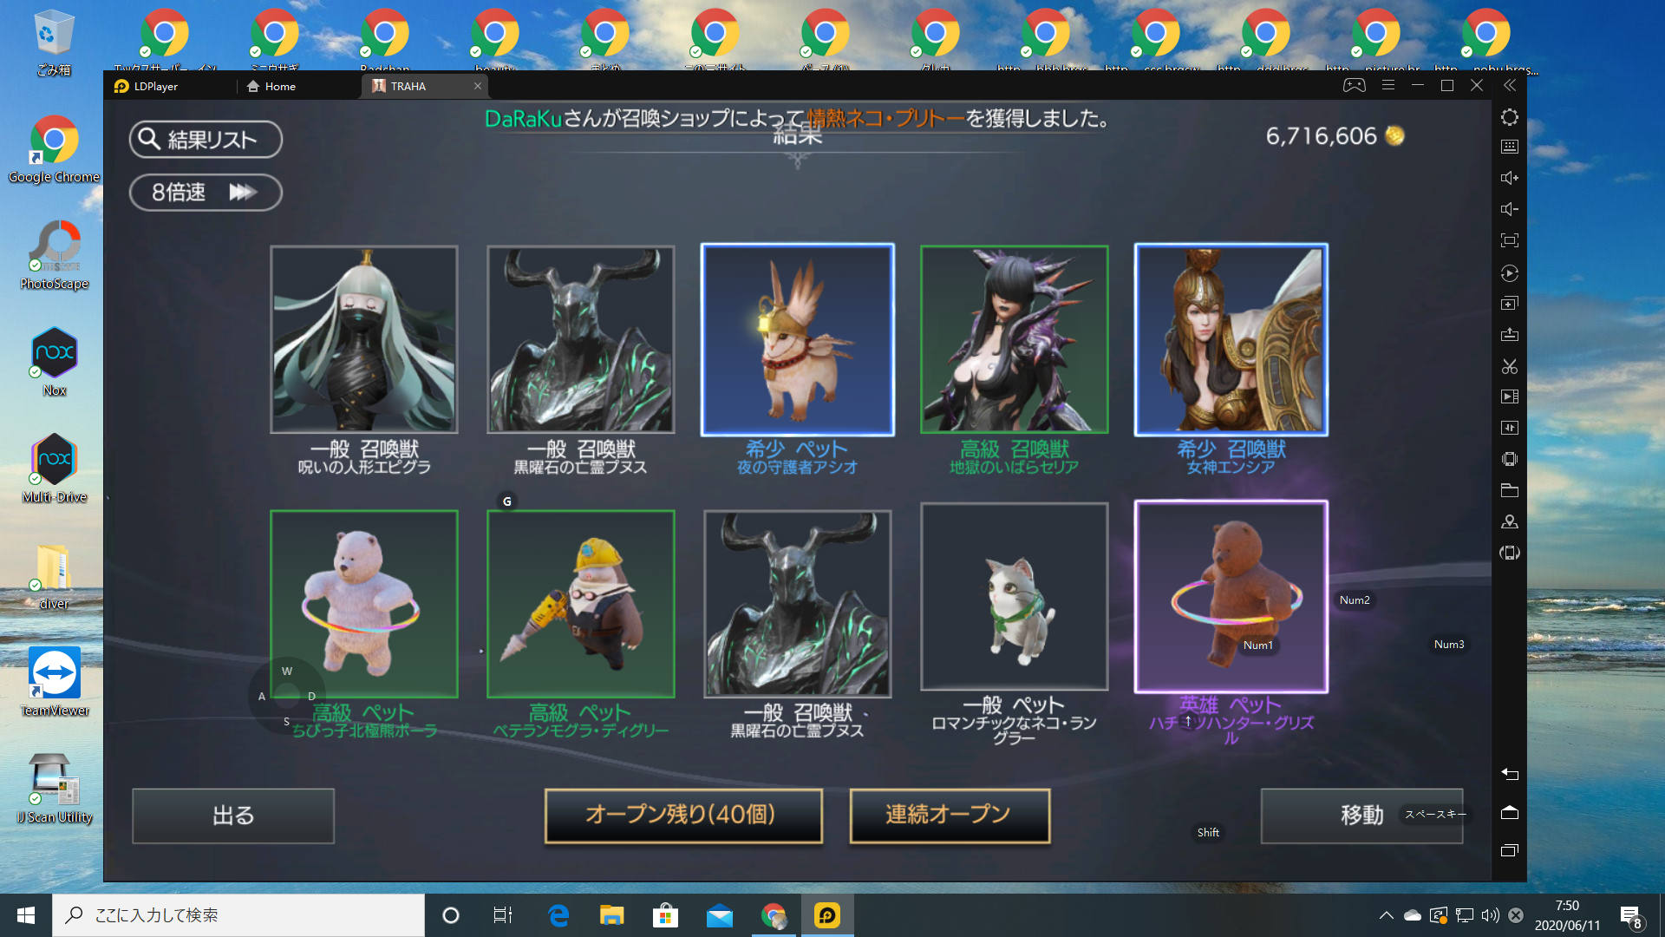
Task: Open the diver folder on desktop
Action: (x=54, y=576)
